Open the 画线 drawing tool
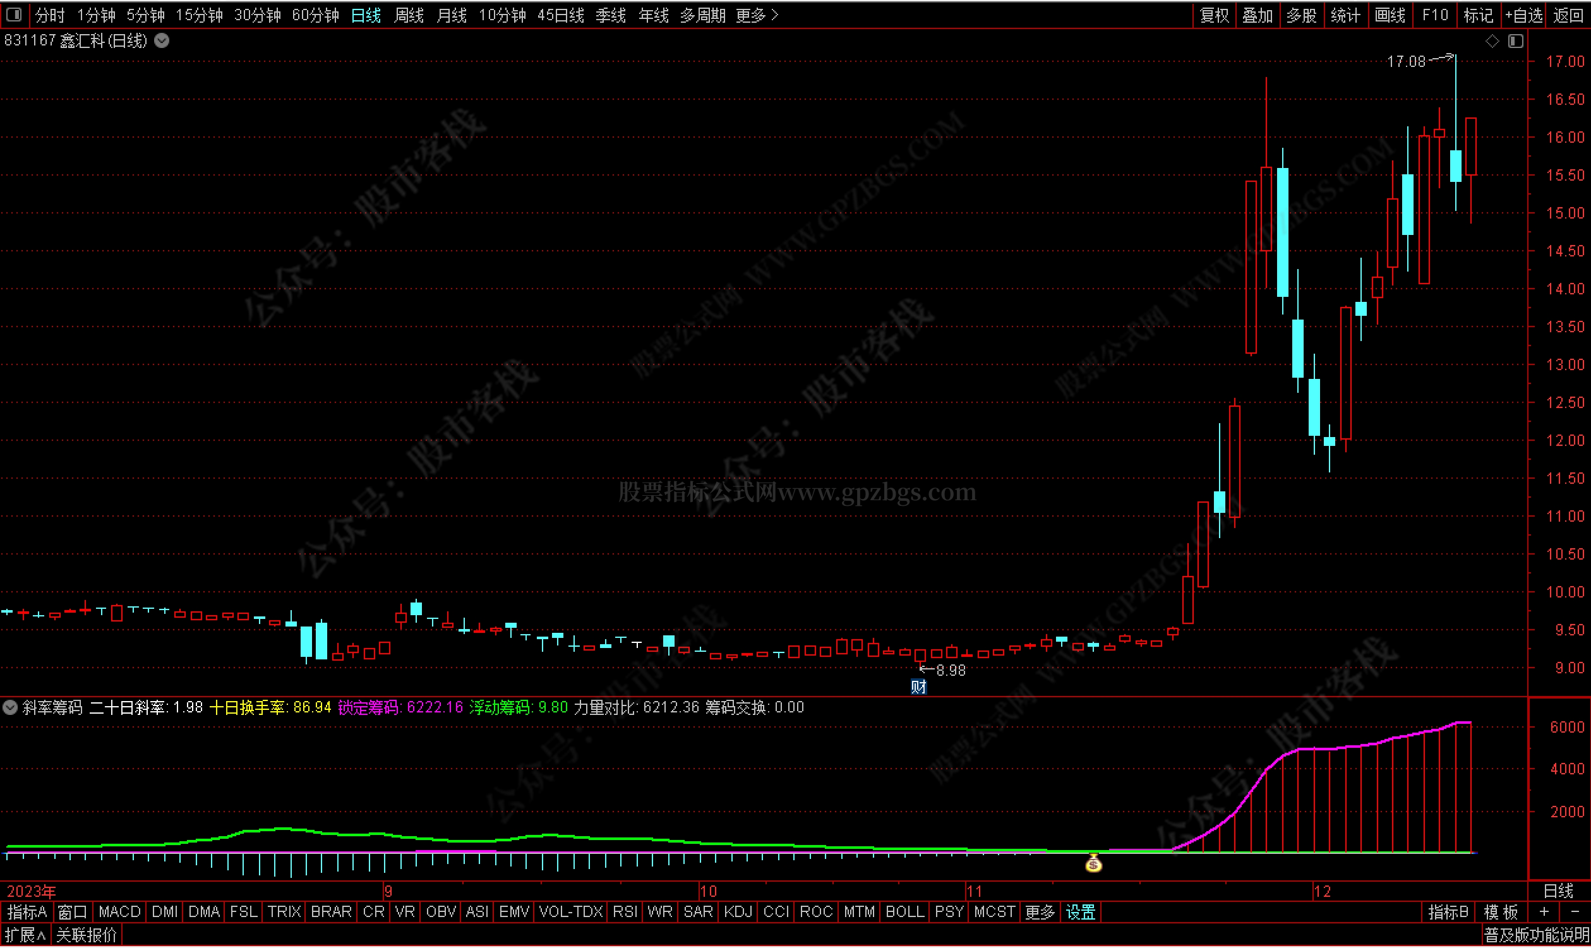The width and height of the screenshot is (1591, 948). coord(1389,15)
